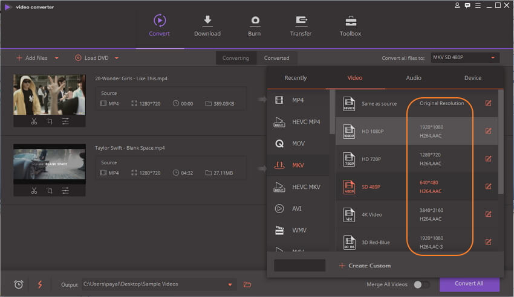Image resolution: width=514 pixels, height=297 pixels.
Task: Open the Output path dropdown
Action: coord(230,284)
